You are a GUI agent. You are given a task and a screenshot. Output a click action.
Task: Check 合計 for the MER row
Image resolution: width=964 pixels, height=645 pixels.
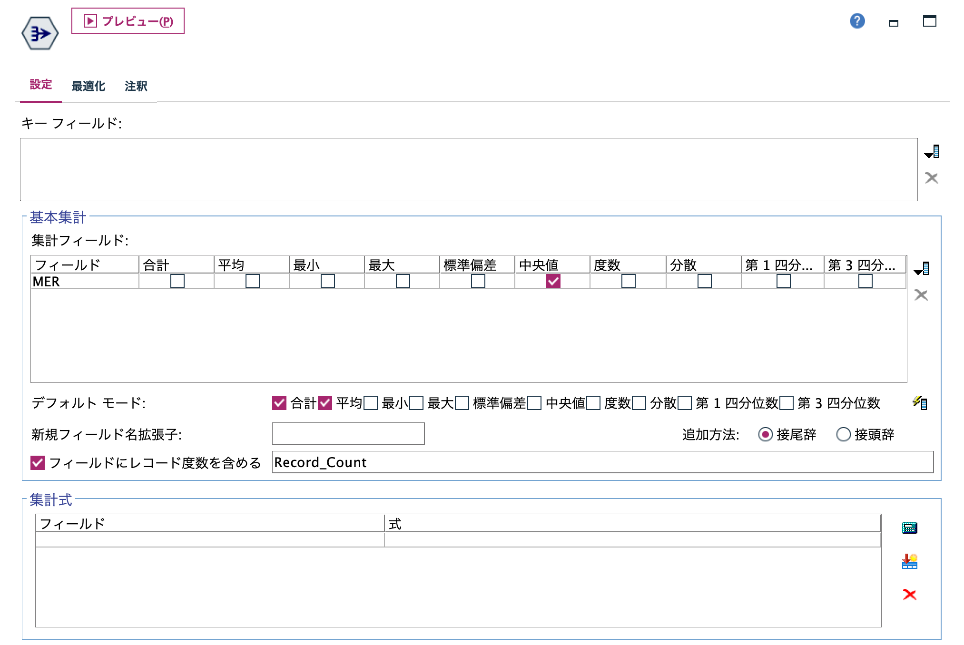pyautogui.click(x=178, y=282)
